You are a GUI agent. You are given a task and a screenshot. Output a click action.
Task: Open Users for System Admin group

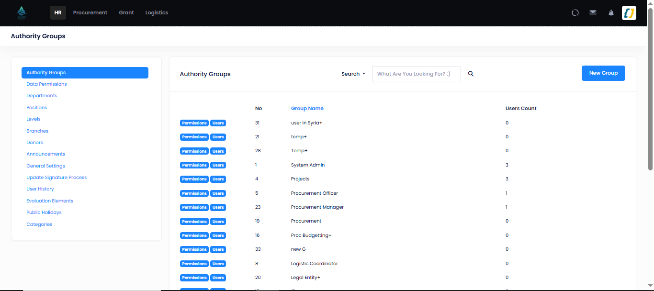point(218,165)
